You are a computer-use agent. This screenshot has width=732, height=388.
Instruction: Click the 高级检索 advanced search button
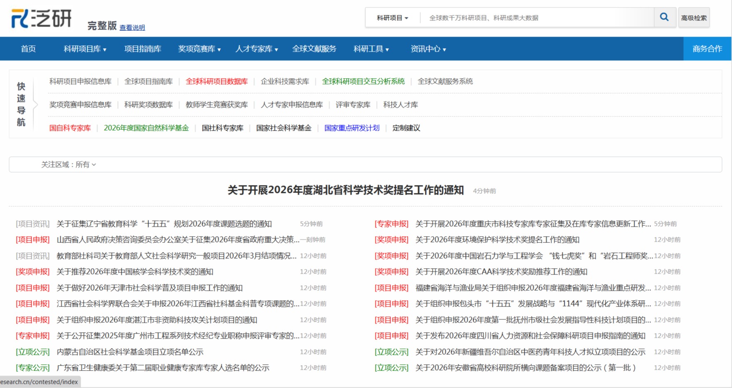click(x=693, y=18)
